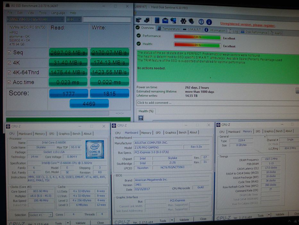Expand the Tools arrow in CPU-Z Memory window
Screen dimensions: 299x225
pos(269,215)
